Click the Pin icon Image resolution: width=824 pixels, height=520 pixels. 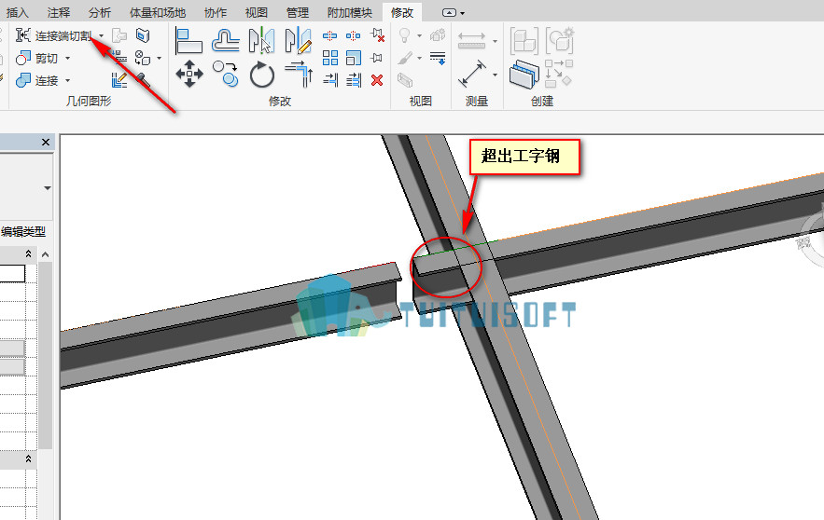pyautogui.click(x=376, y=58)
